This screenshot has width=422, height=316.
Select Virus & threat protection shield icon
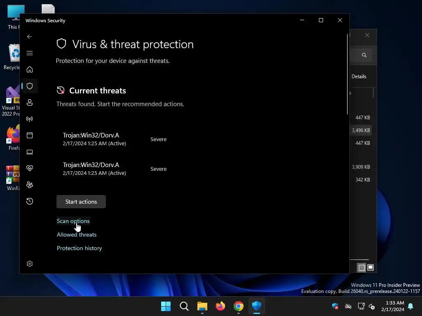coord(30,86)
